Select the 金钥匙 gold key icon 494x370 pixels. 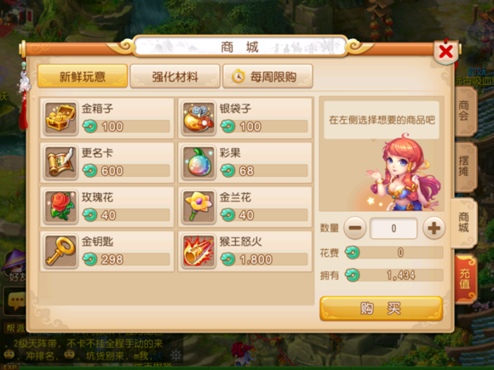coord(60,252)
